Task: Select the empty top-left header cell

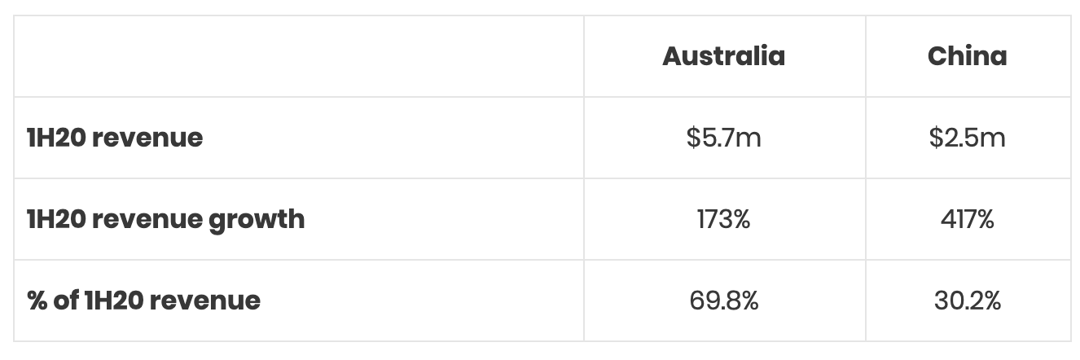Action: click(x=298, y=56)
